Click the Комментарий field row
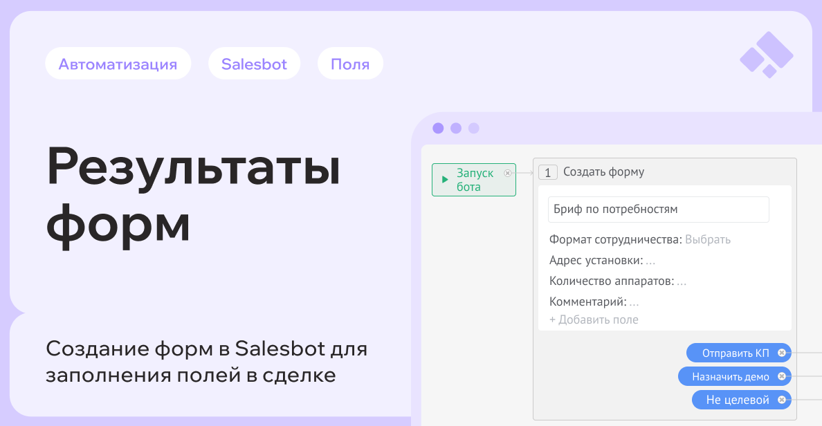 tap(594, 302)
